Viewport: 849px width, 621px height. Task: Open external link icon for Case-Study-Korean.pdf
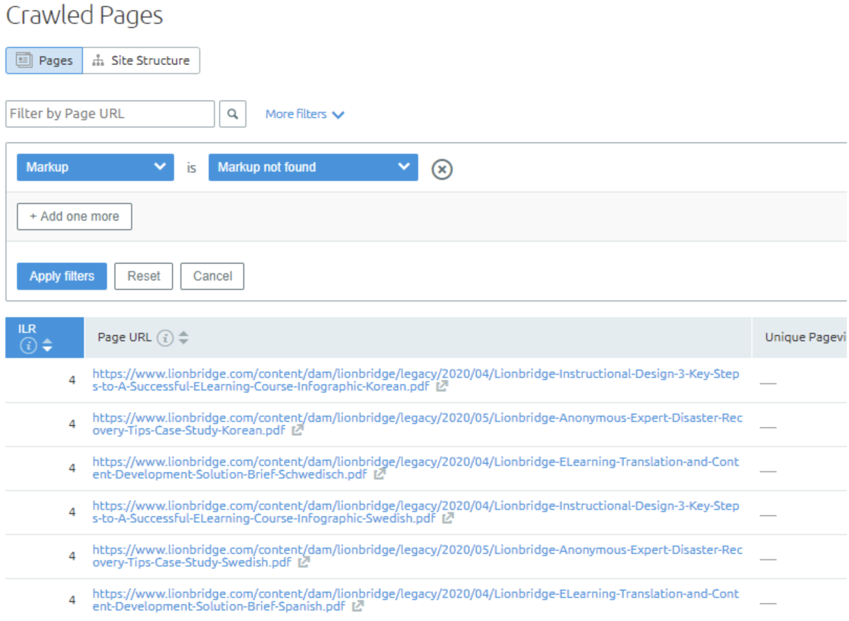tap(297, 430)
